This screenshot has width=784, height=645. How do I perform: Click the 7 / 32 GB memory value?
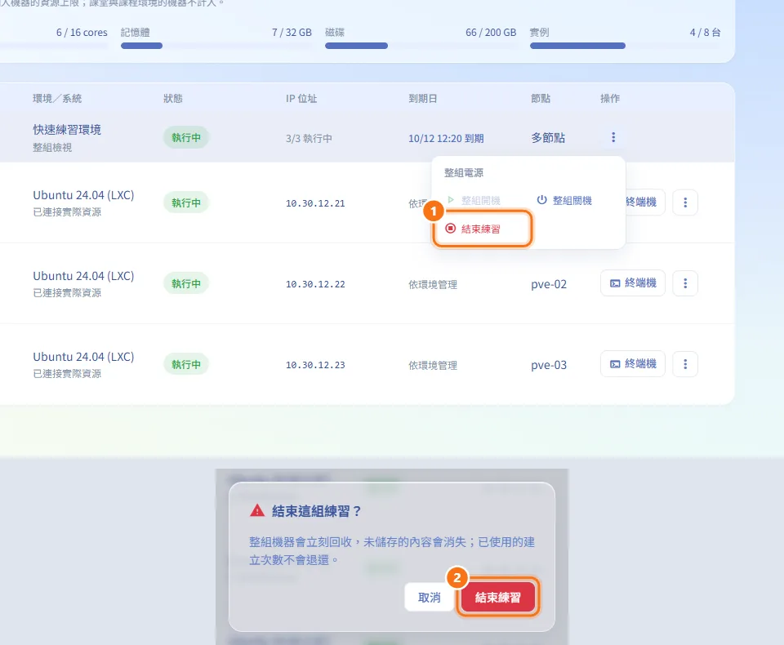(x=292, y=33)
